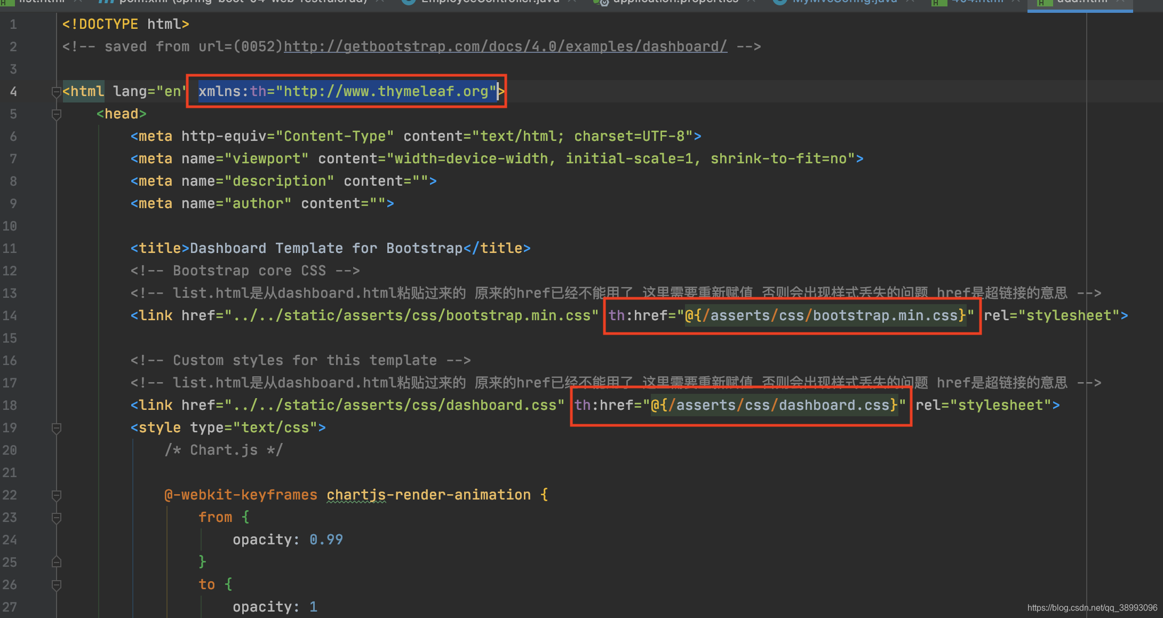Click the <head> tag on line 5
This screenshot has width=1163, height=618.
[122, 114]
